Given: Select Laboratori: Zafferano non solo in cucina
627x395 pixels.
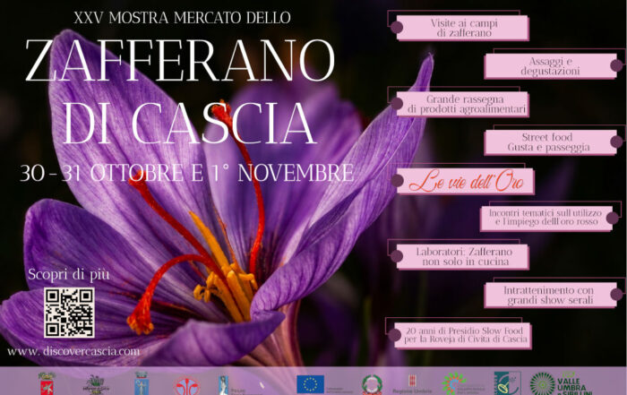Looking at the screenshot, I should point(463,257).
